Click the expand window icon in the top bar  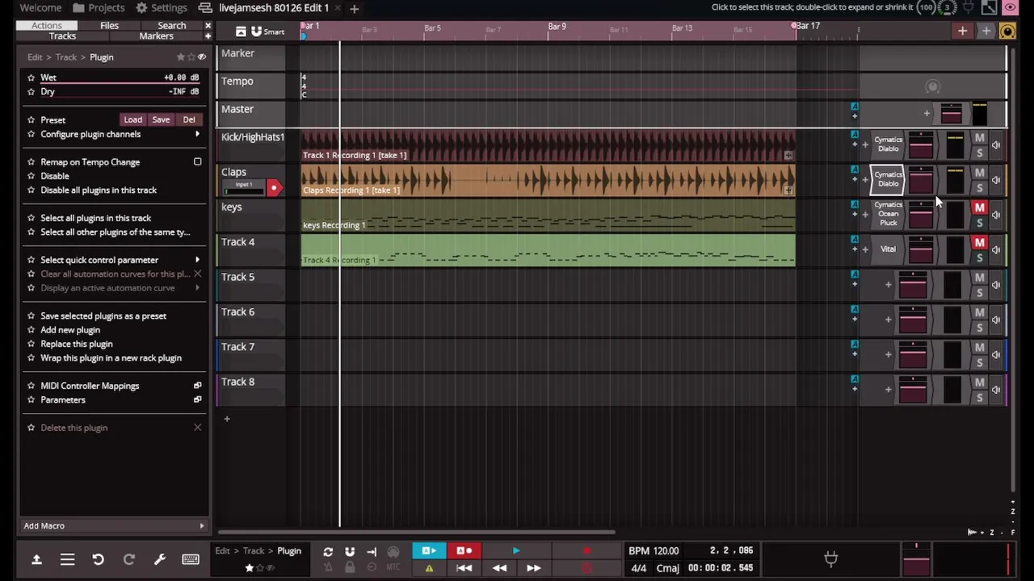989,8
